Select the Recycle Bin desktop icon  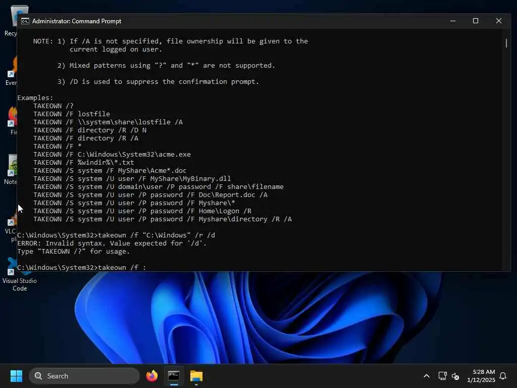(10, 21)
